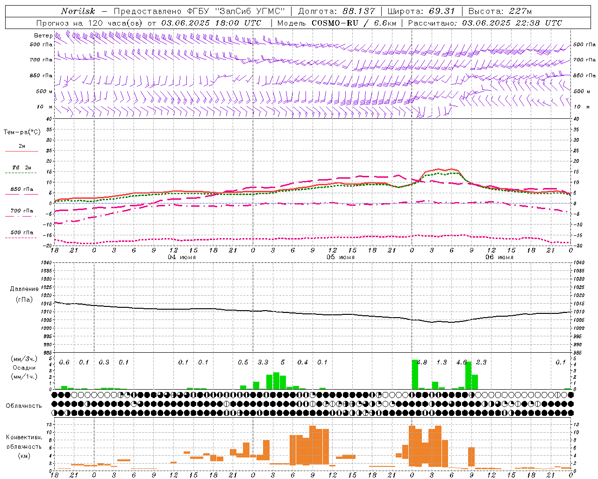The width and height of the screenshot is (598, 479).
Task: Click the "Долгота: 88.137" longitude value
Action: point(336,11)
